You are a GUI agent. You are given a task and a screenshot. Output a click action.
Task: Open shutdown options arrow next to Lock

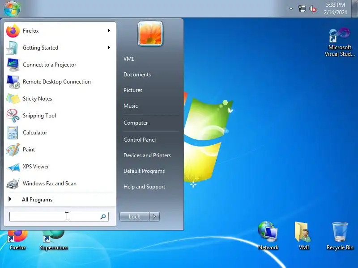[154, 217]
